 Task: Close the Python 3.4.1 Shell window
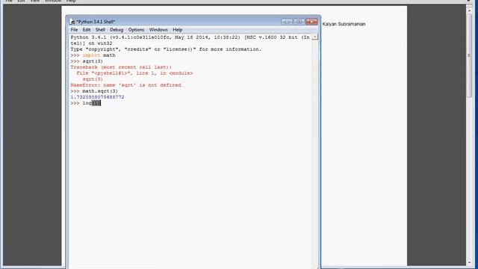(x=311, y=22)
